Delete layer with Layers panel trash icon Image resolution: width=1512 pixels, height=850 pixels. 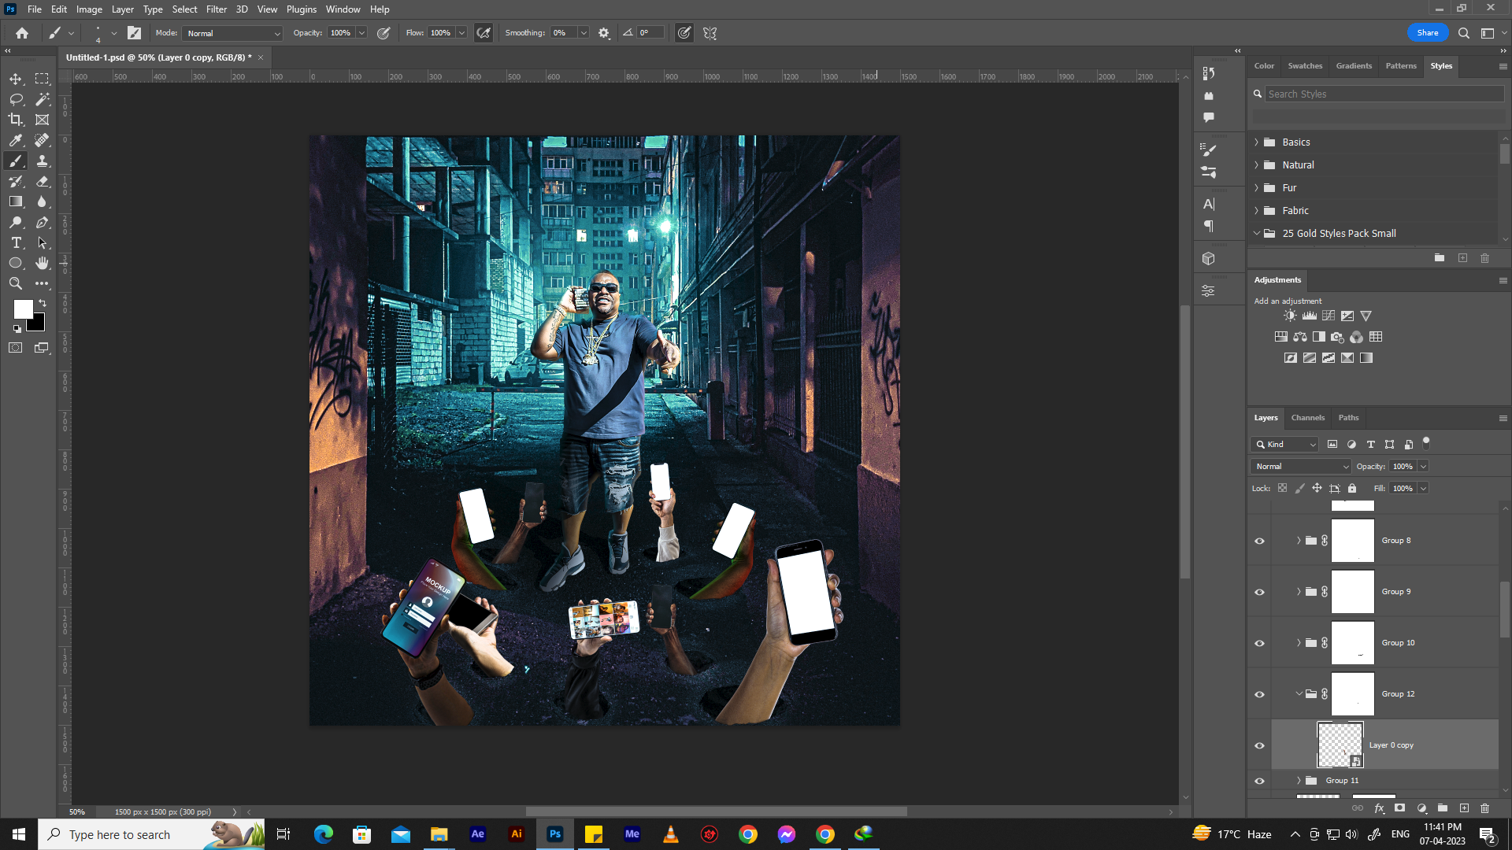click(1484, 808)
